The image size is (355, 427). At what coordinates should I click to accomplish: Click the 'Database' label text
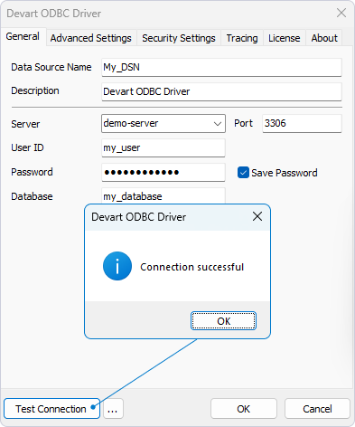click(32, 196)
